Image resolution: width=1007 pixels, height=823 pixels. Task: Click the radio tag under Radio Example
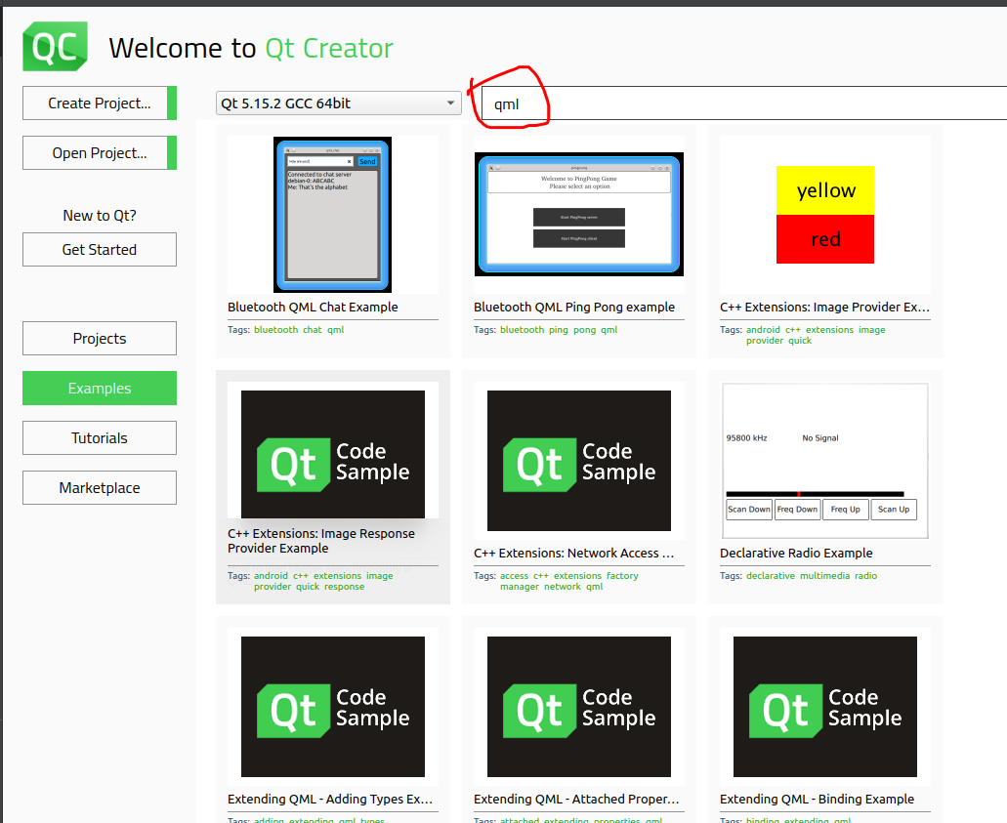click(865, 576)
